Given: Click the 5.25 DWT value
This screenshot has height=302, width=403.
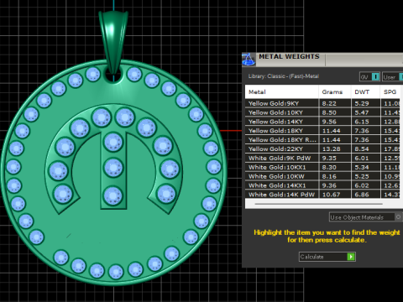Looking at the screenshot, I should coord(362,176).
